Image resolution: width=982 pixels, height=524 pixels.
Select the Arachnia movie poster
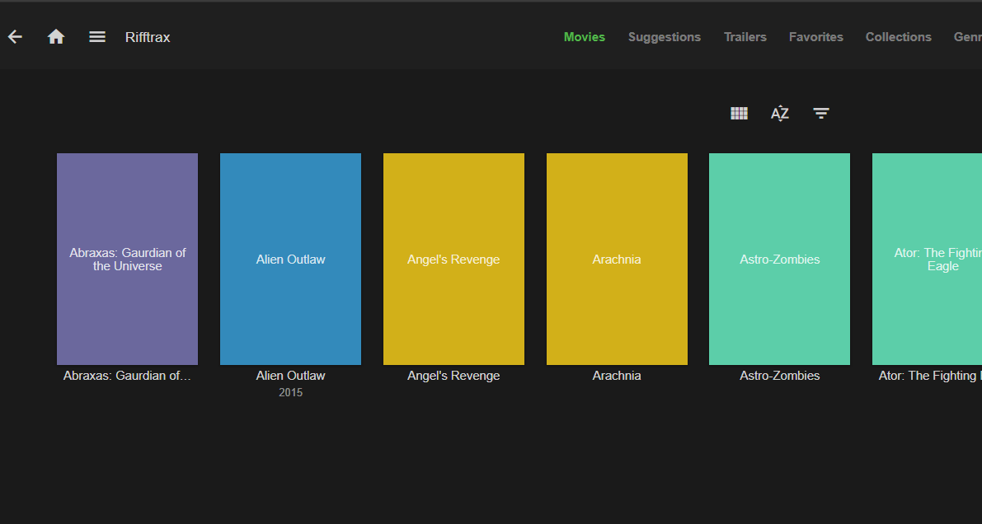point(617,259)
